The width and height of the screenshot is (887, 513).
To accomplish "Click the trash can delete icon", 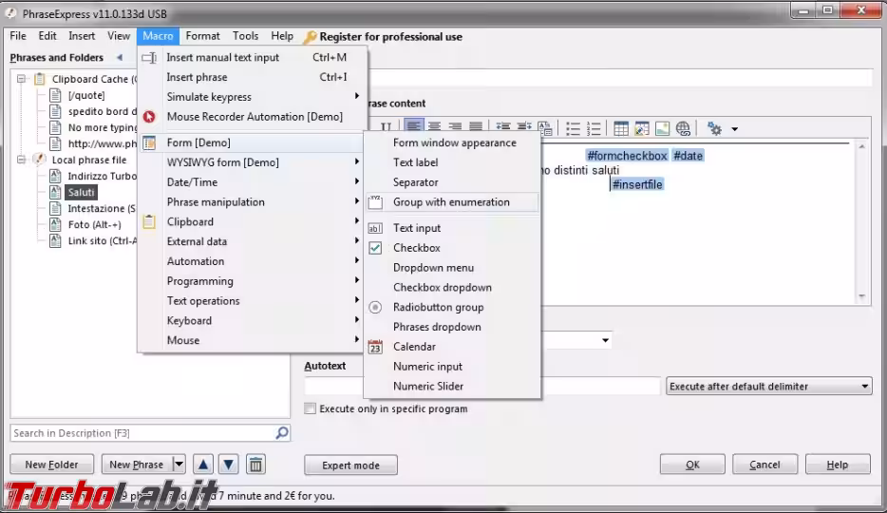I will [x=255, y=465].
